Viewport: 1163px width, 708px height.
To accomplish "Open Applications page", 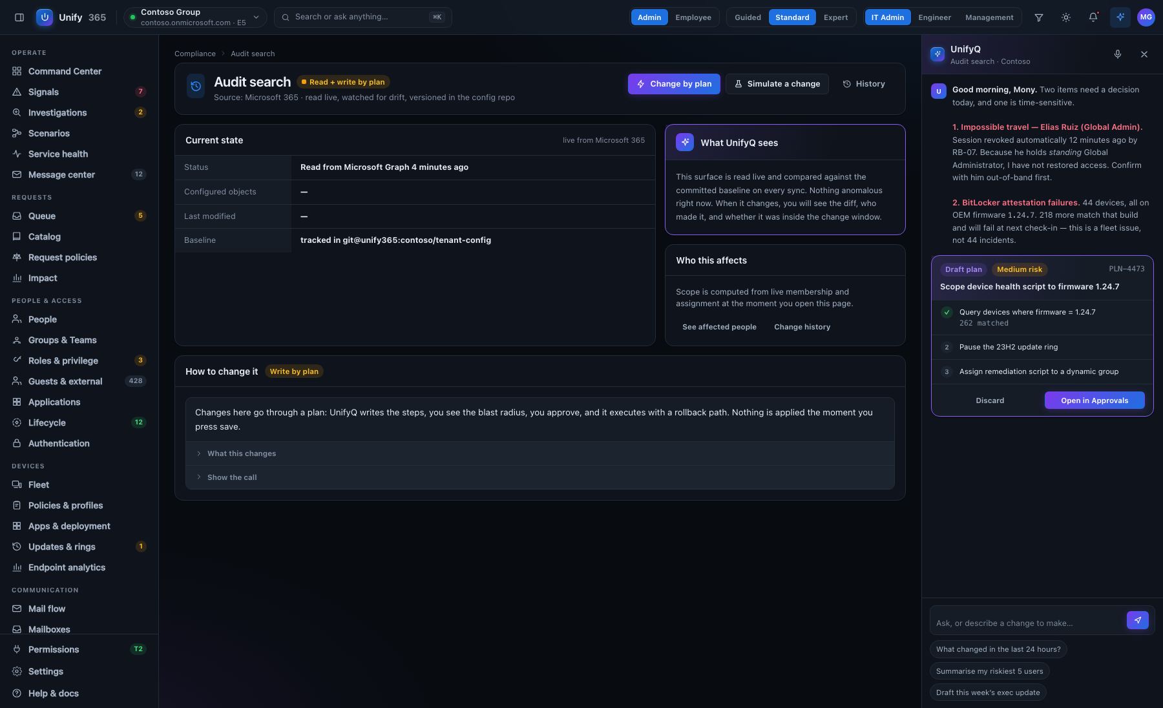I will tap(79, 402).
